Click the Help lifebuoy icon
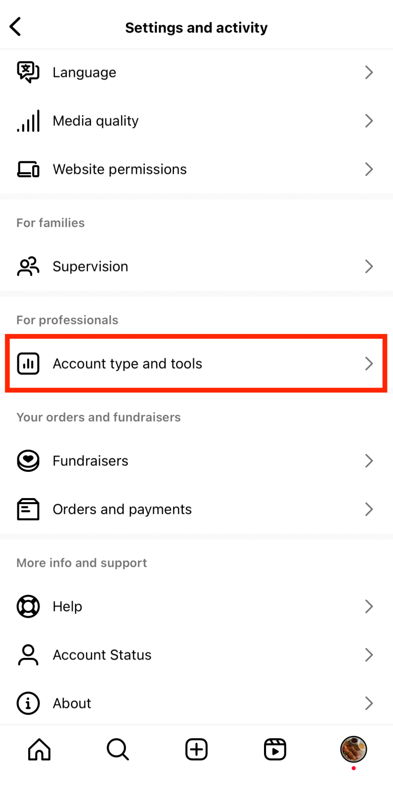 [28, 606]
